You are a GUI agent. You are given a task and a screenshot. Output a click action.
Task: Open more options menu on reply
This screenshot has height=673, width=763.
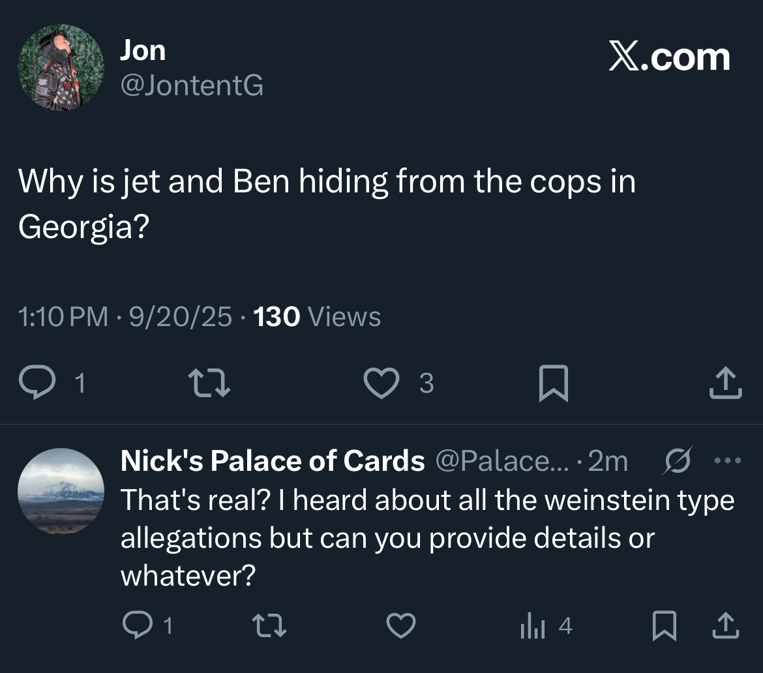click(726, 461)
